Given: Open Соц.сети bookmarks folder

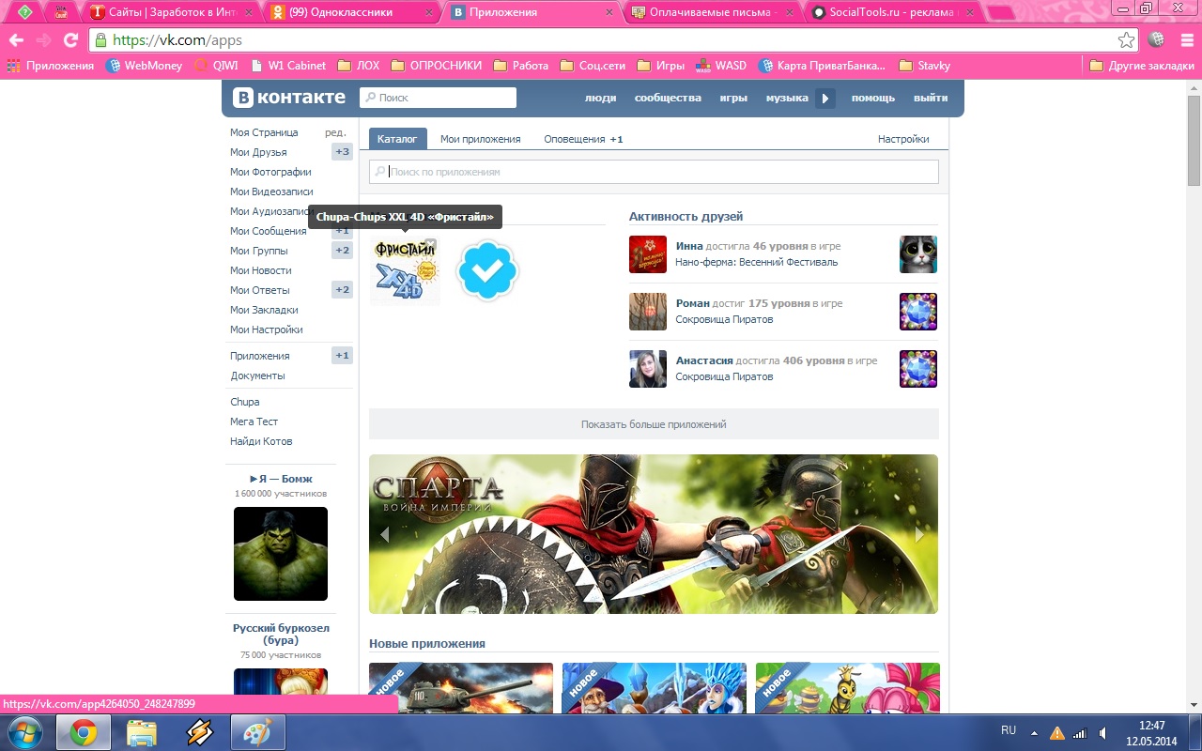Looking at the screenshot, I should click(x=593, y=66).
